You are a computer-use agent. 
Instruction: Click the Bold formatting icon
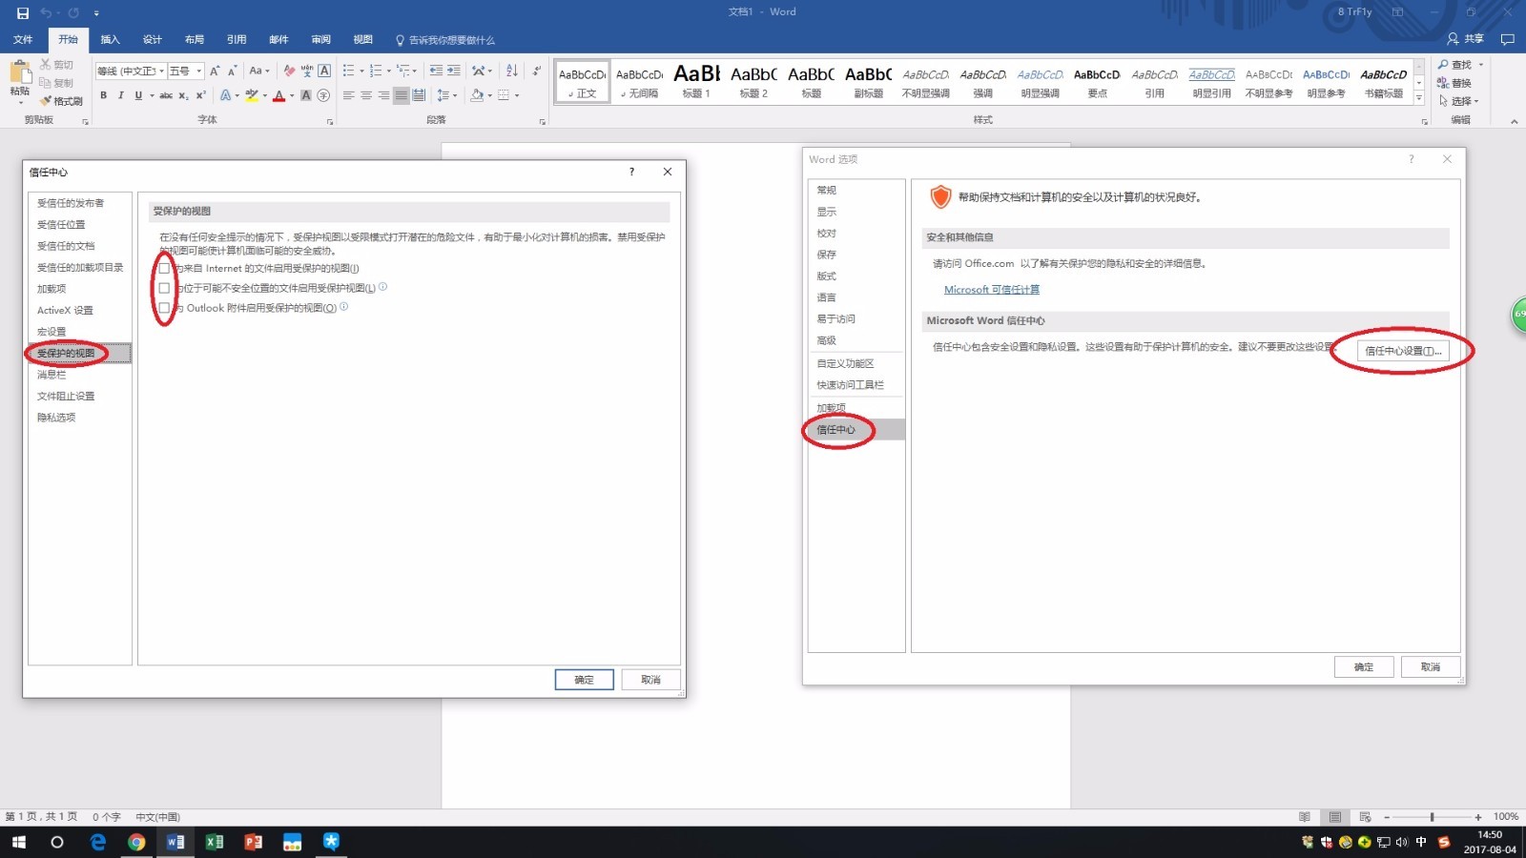[103, 95]
